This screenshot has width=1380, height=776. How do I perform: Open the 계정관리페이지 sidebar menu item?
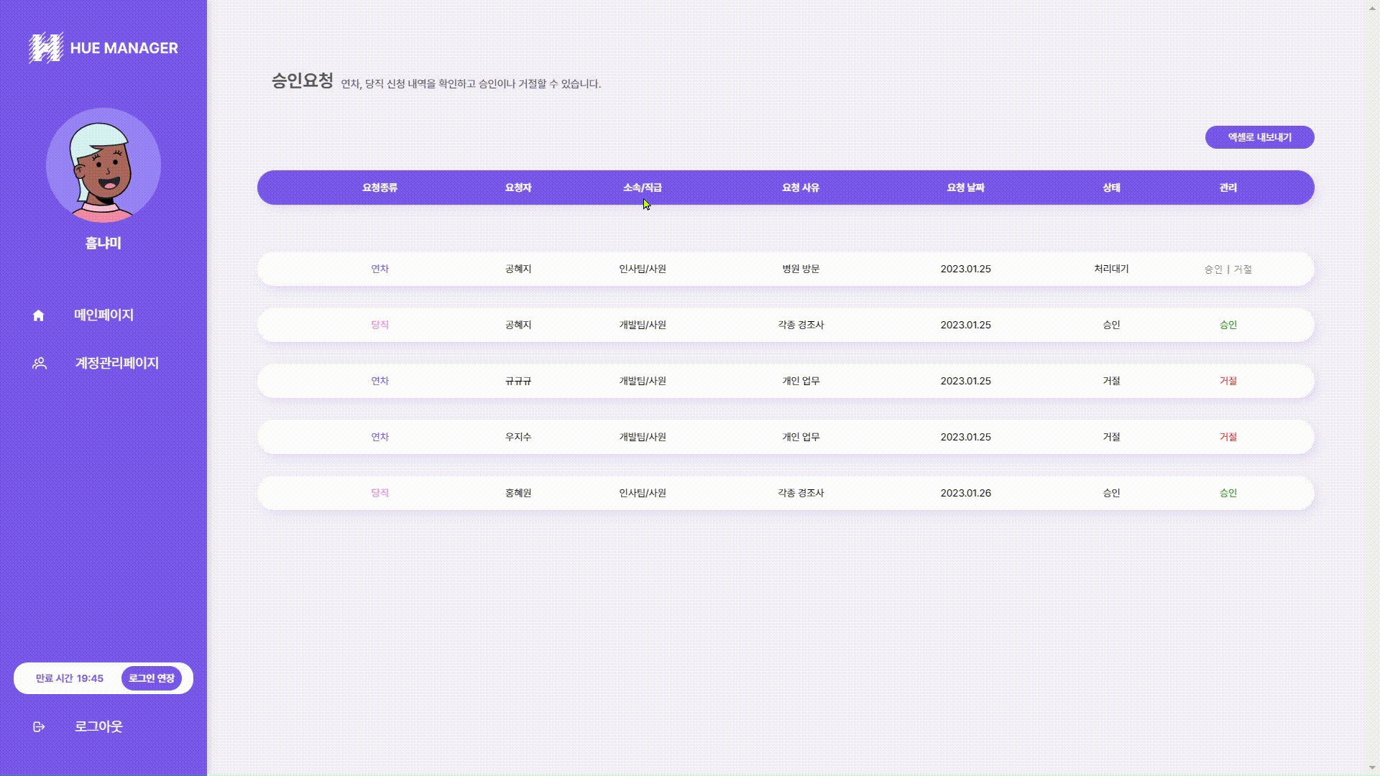click(x=116, y=363)
